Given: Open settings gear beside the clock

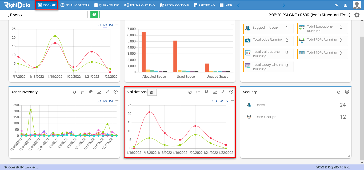Looking at the screenshot, I should [x=357, y=15].
